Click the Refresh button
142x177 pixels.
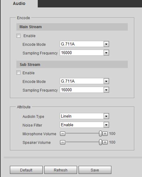(61, 170)
